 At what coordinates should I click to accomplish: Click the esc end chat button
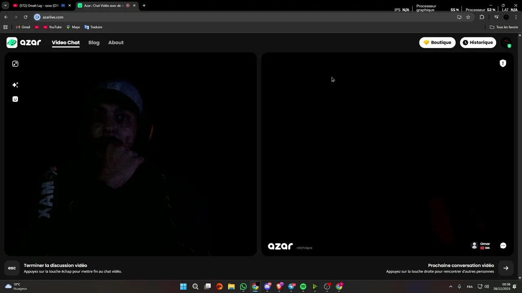pyautogui.click(x=12, y=268)
